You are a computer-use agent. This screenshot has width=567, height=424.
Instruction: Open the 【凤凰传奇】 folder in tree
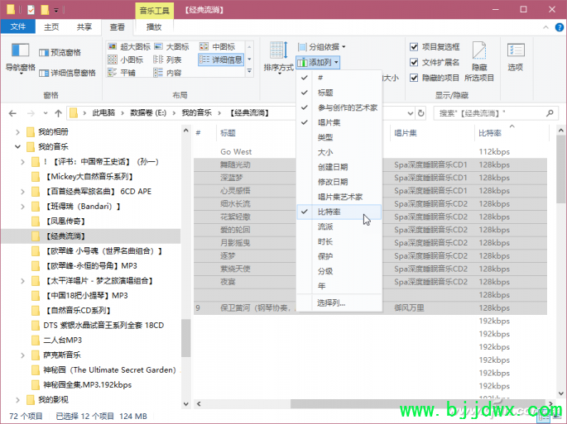point(65,221)
